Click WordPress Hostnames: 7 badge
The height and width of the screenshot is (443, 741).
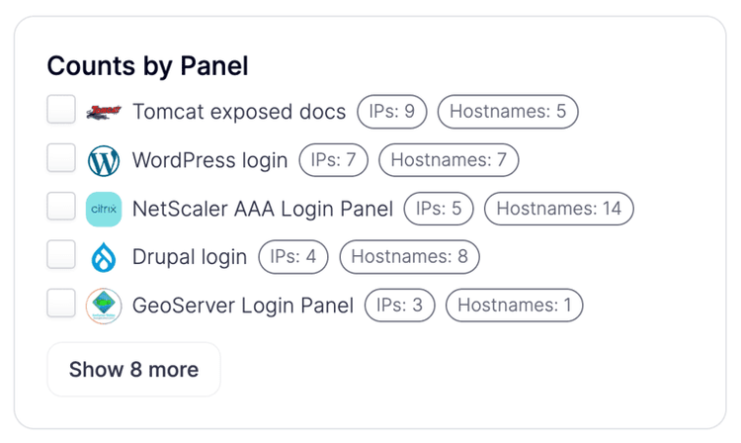[449, 160]
